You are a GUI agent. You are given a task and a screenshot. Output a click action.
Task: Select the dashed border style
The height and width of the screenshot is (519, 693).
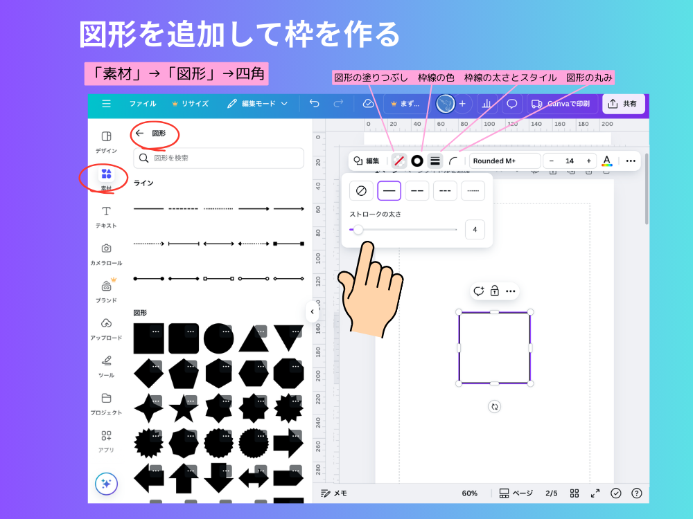pyautogui.click(x=416, y=190)
